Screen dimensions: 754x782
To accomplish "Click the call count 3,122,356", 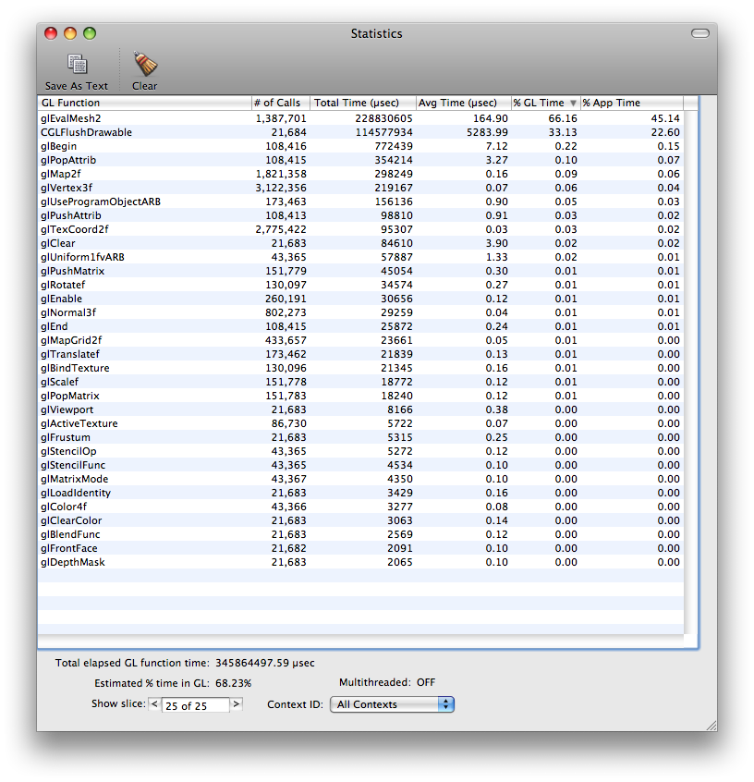I will 281,188.
